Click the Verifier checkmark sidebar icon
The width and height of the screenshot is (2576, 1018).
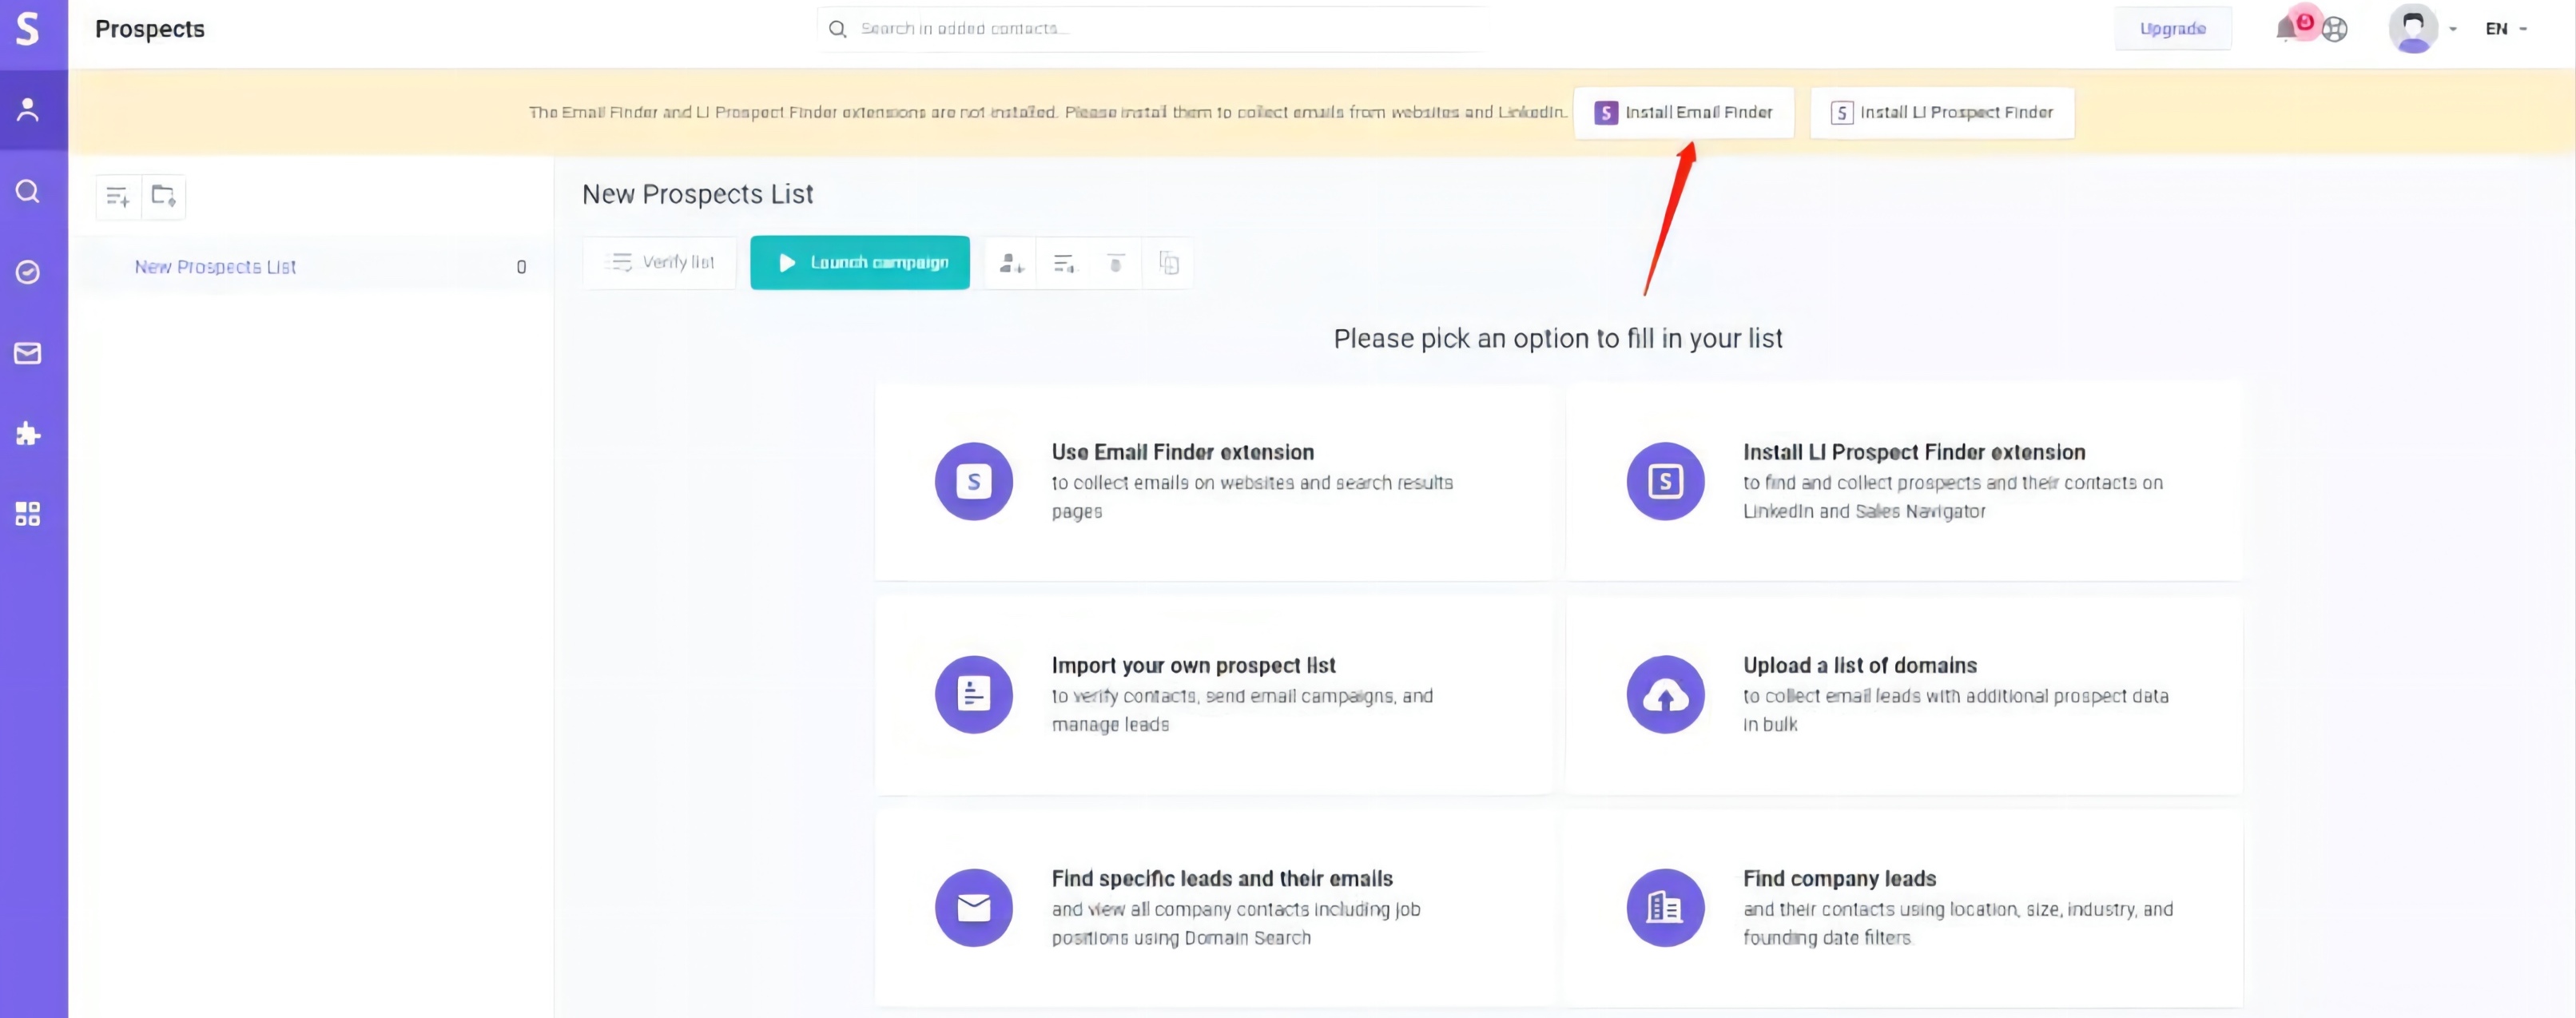[x=28, y=272]
